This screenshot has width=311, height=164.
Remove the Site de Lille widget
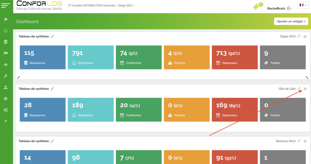[305, 89]
